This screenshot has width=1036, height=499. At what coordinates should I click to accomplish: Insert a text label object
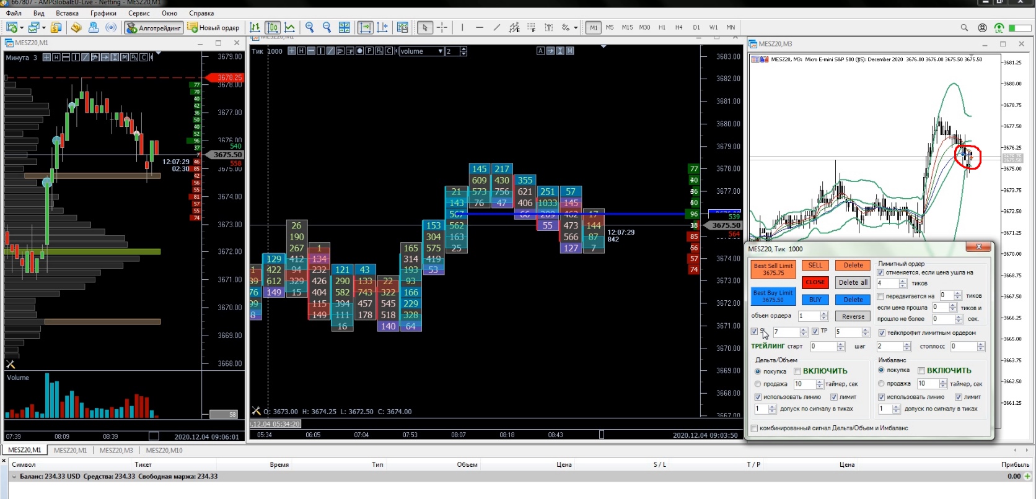(x=549, y=27)
